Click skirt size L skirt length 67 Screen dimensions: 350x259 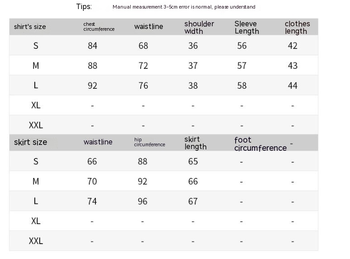pyautogui.click(x=193, y=201)
